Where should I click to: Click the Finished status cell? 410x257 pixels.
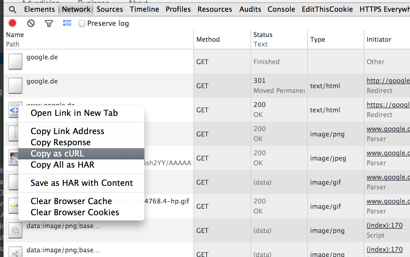tap(279, 61)
